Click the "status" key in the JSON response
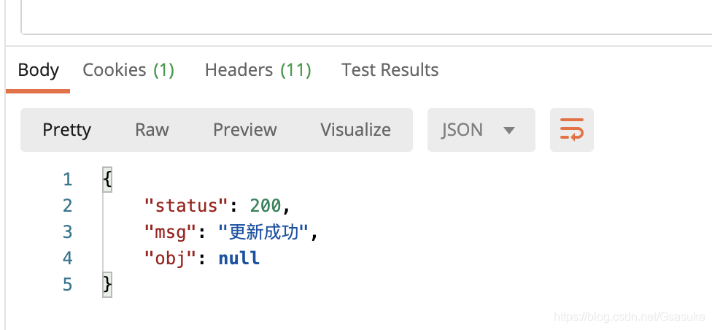 coord(185,206)
